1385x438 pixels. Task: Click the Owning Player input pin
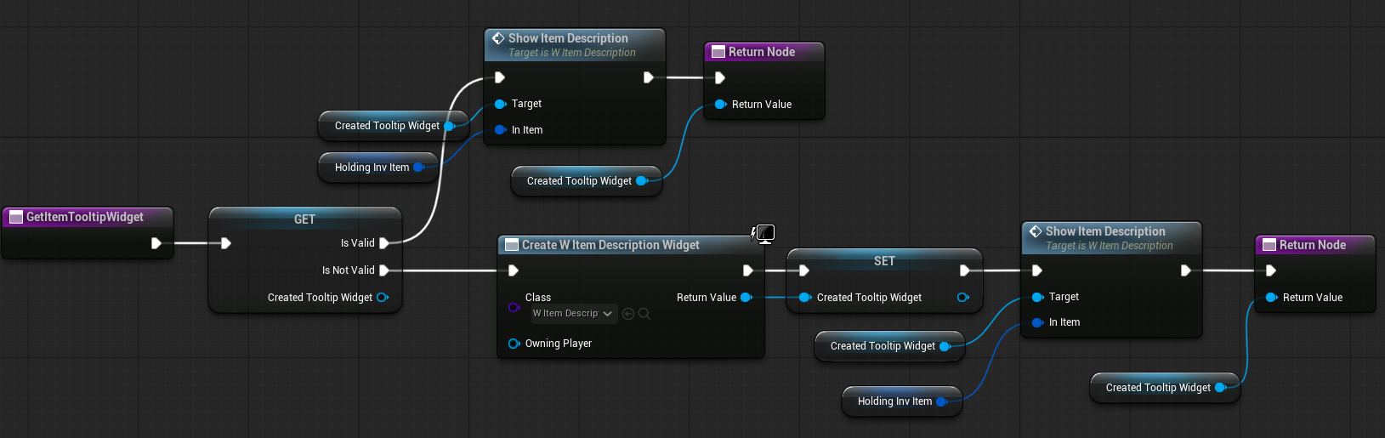(514, 344)
